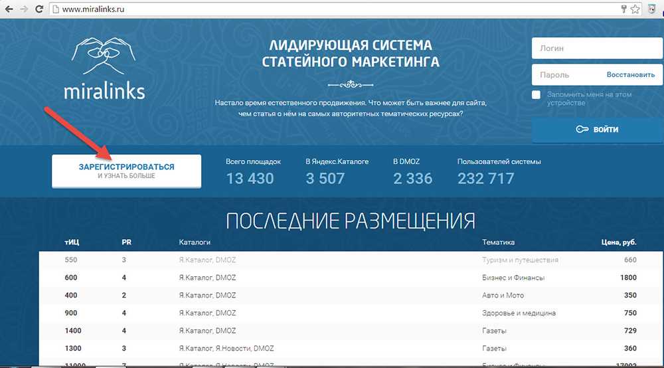Click the Восстановить password link
The height and width of the screenshot is (368, 664).
click(x=630, y=75)
